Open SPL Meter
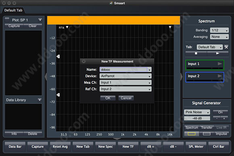The width and height of the screenshot is (234, 156). click(196, 147)
